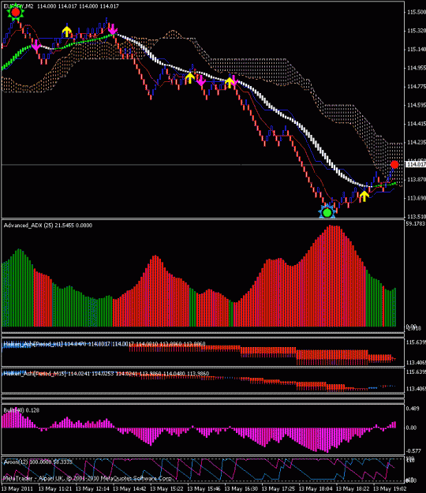Image resolution: width=426 pixels, height=493 pixels.
Task: Click the magenta down arrow where green line ends
Action: (x=113, y=31)
